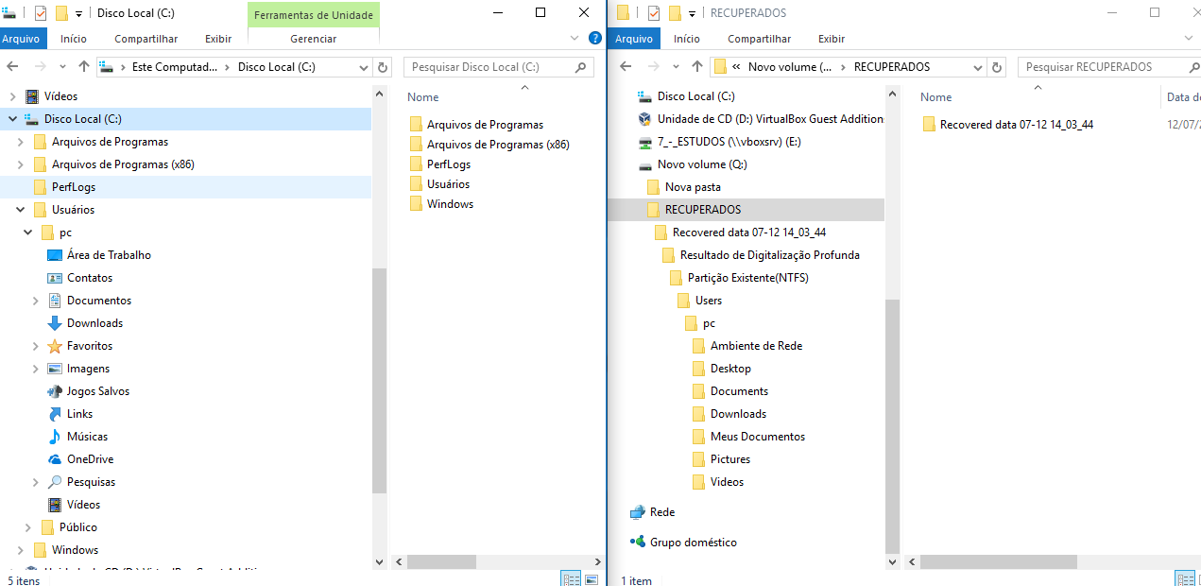Click the help icon in Disco Local window
Viewport: 1201px width, 586px height.
tap(594, 38)
